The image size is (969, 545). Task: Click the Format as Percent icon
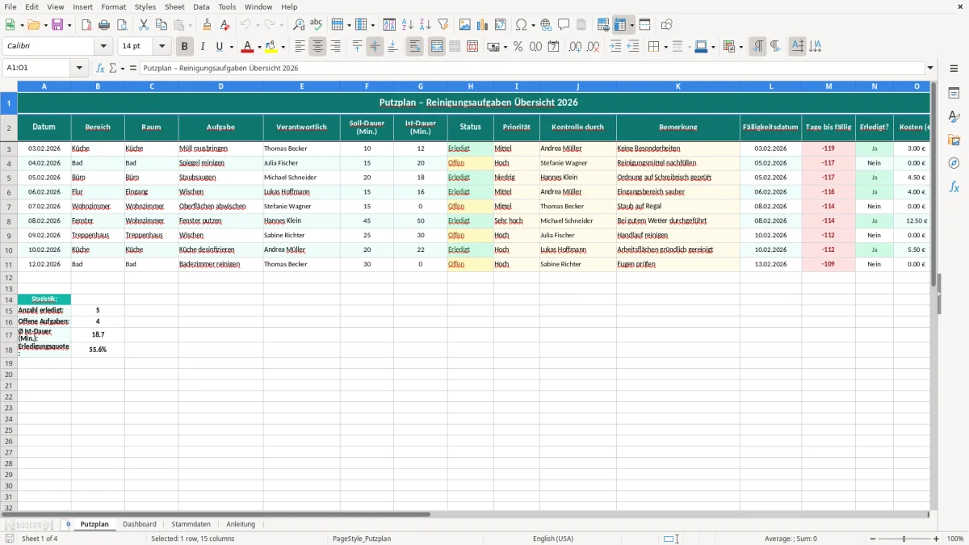pos(518,47)
